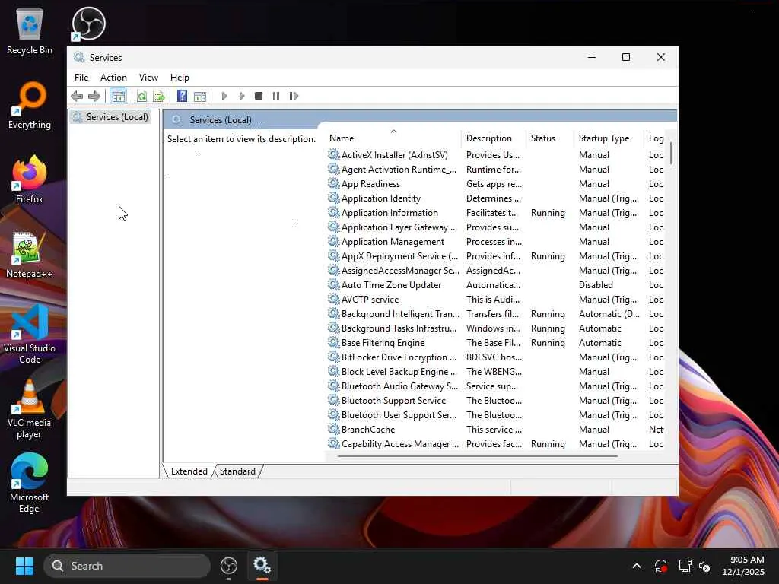Open Help using the blue question-mark icon
The image size is (779, 584).
click(182, 96)
